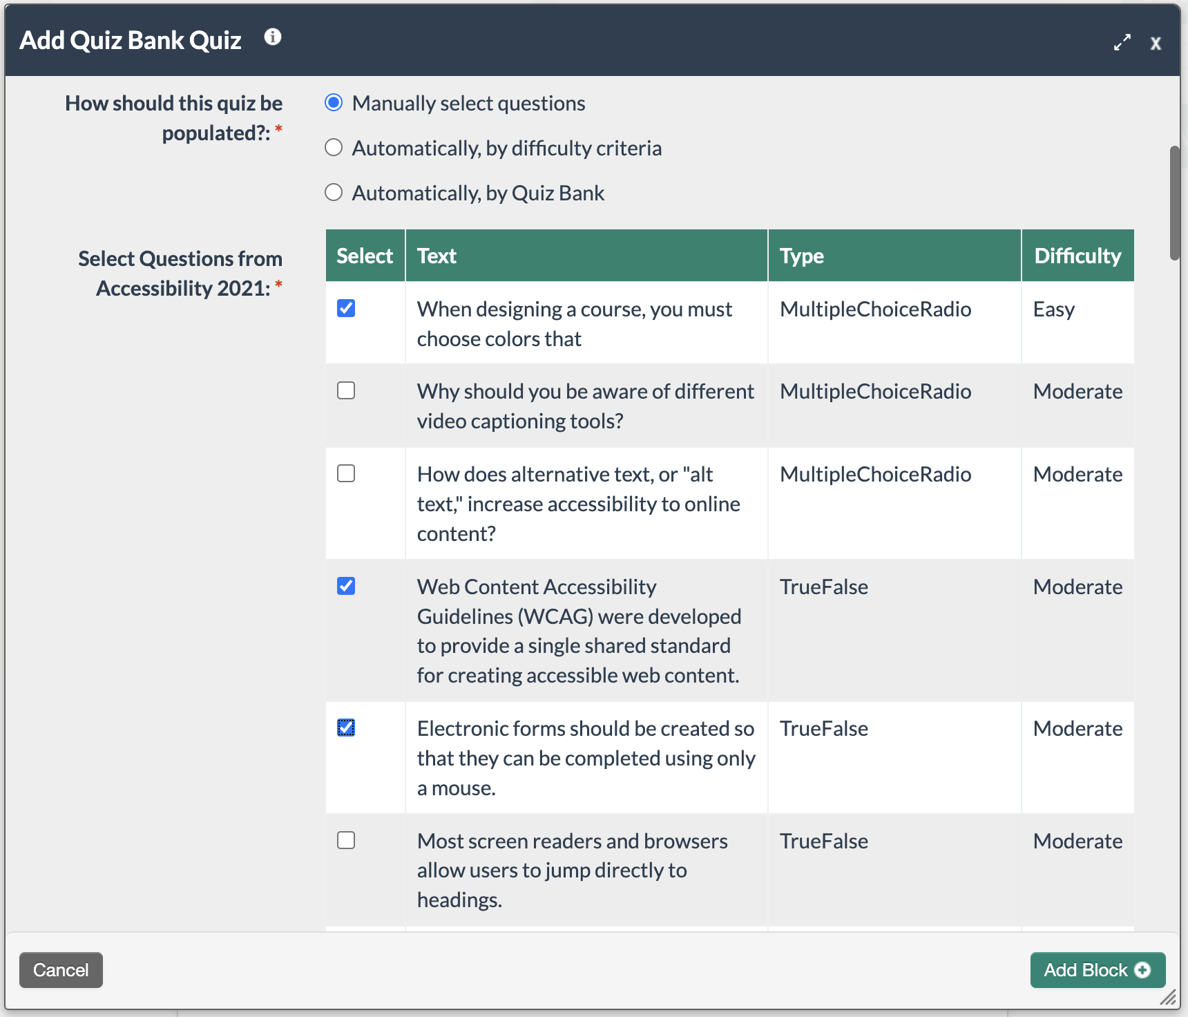Click the Text column header
1188x1017 pixels.
[586, 256]
